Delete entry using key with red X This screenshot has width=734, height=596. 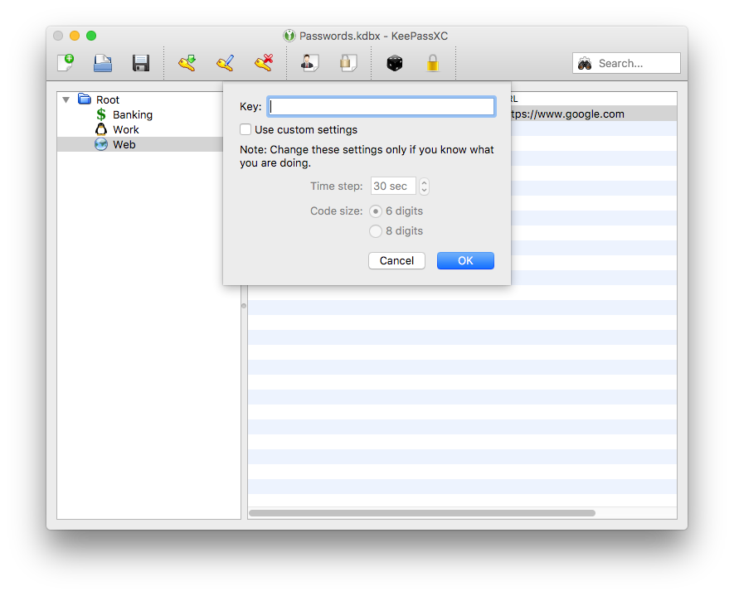pyautogui.click(x=264, y=63)
